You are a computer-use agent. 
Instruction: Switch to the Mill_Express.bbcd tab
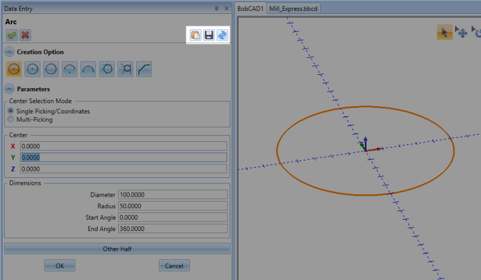pyautogui.click(x=292, y=8)
